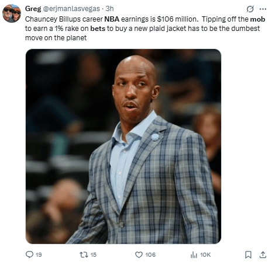Bookmark this post
This screenshot has height=262, width=272.
[248, 254]
